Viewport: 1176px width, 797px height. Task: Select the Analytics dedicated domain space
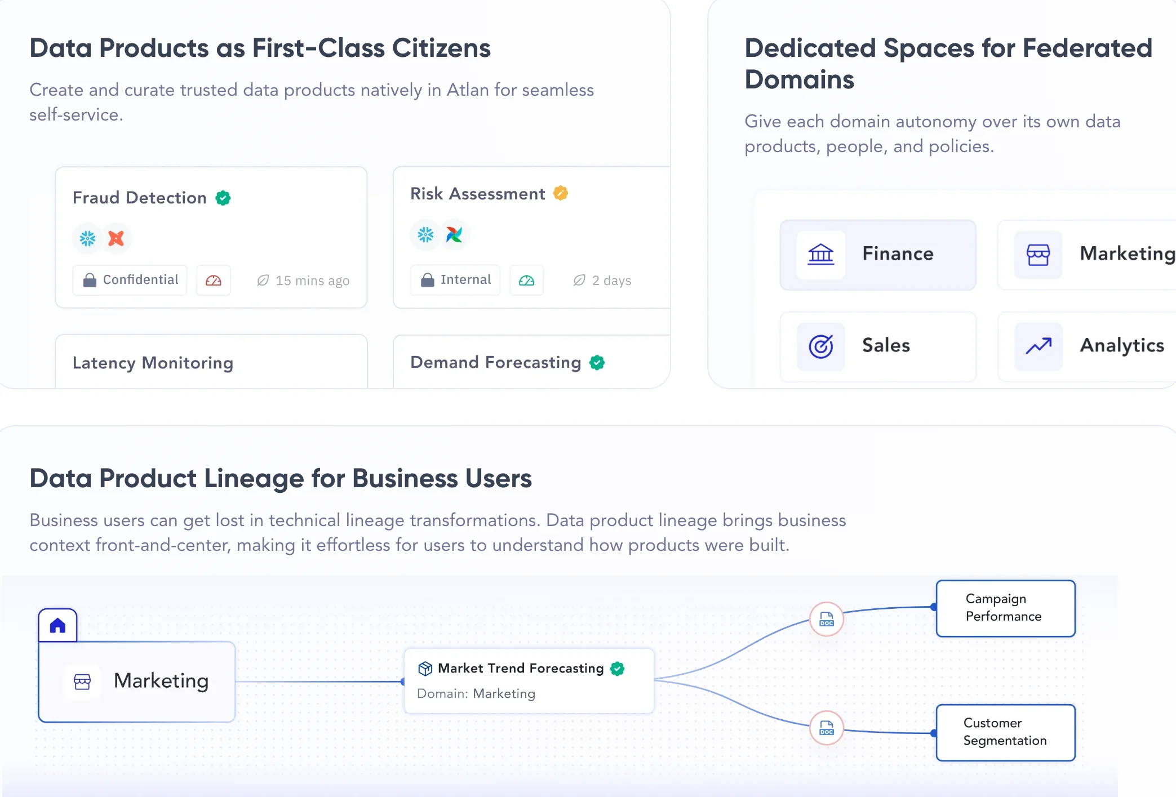(x=1094, y=344)
